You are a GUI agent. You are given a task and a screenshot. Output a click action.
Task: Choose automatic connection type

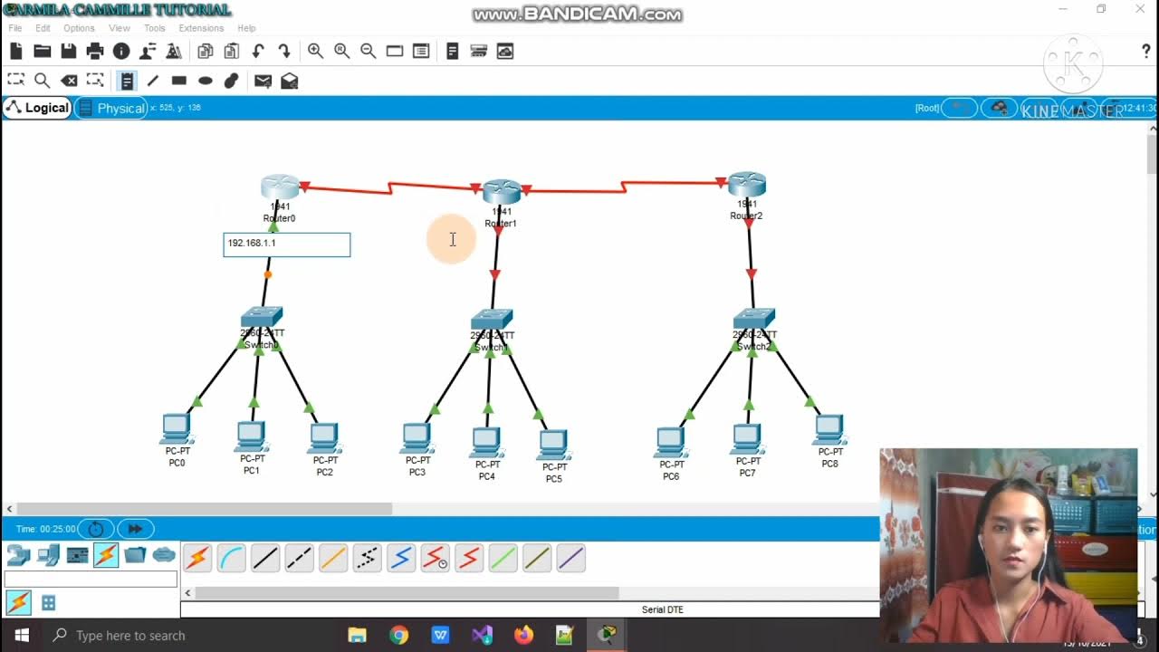(197, 559)
